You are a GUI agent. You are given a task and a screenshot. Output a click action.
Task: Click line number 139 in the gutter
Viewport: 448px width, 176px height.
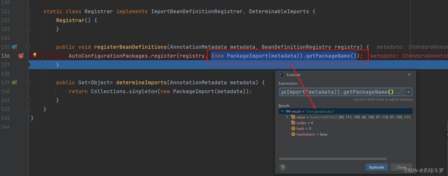tap(5, 82)
